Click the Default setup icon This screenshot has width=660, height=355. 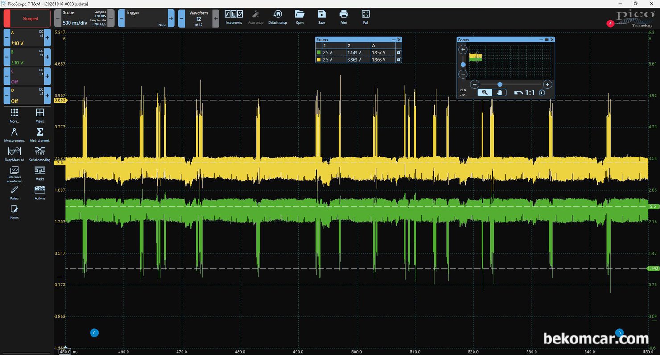point(277,17)
